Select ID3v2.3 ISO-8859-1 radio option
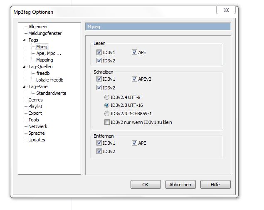Viewport: 264px width, 210px height. point(107,114)
